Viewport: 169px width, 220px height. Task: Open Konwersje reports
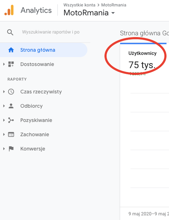(x=33, y=149)
